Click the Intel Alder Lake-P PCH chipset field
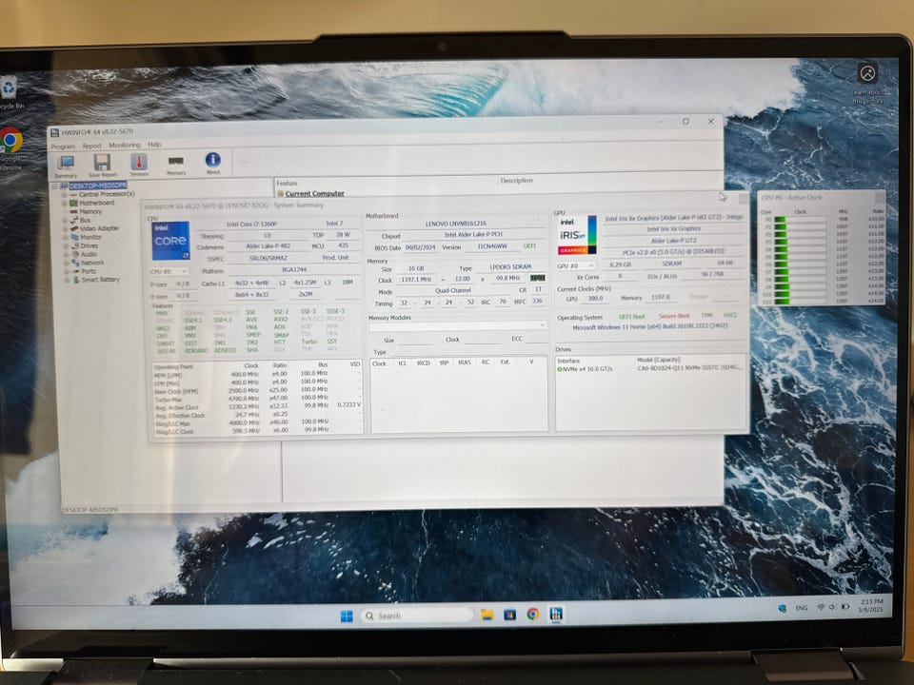This screenshot has width=914, height=685. click(473, 235)
